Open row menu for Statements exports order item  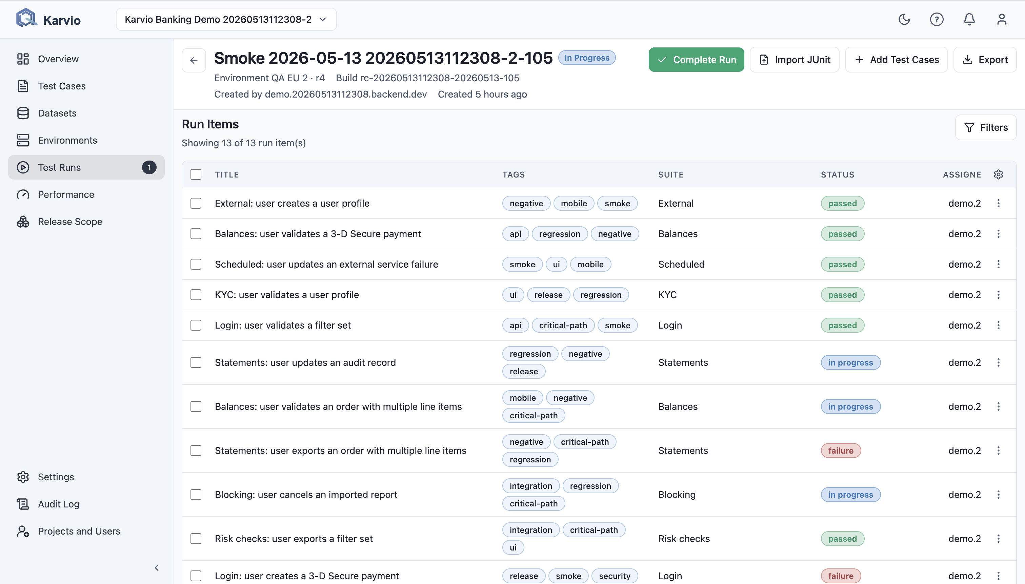click(999, 451)
